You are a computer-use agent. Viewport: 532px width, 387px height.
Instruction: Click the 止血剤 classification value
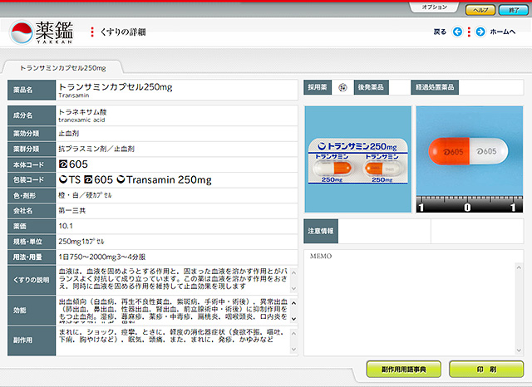(68, 134)
